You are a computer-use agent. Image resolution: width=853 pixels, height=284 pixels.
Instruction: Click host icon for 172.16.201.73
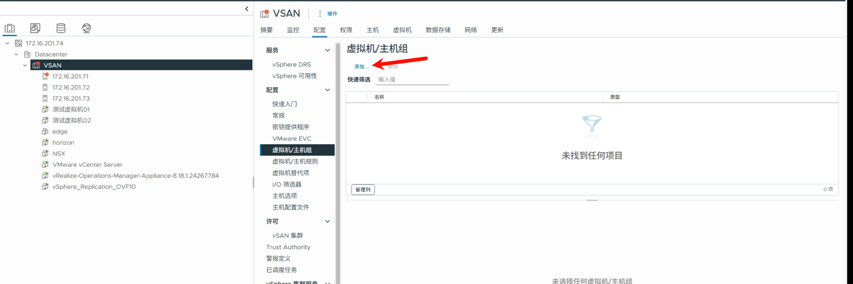45,98
